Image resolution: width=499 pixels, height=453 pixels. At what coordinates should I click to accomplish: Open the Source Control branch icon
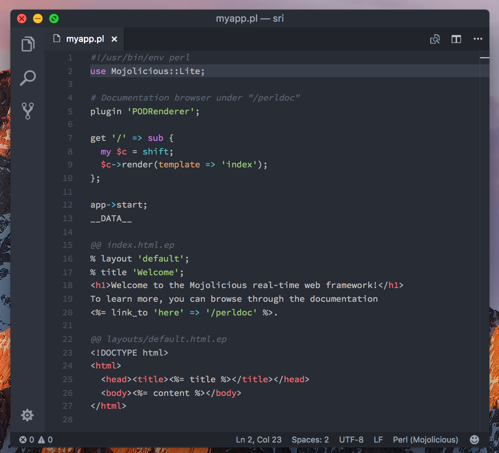pyautogui.click(x=28, y=111)
